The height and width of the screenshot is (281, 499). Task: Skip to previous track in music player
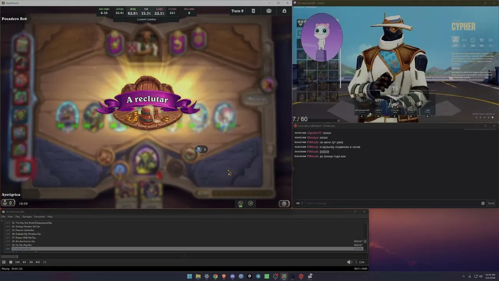[18, 262]
